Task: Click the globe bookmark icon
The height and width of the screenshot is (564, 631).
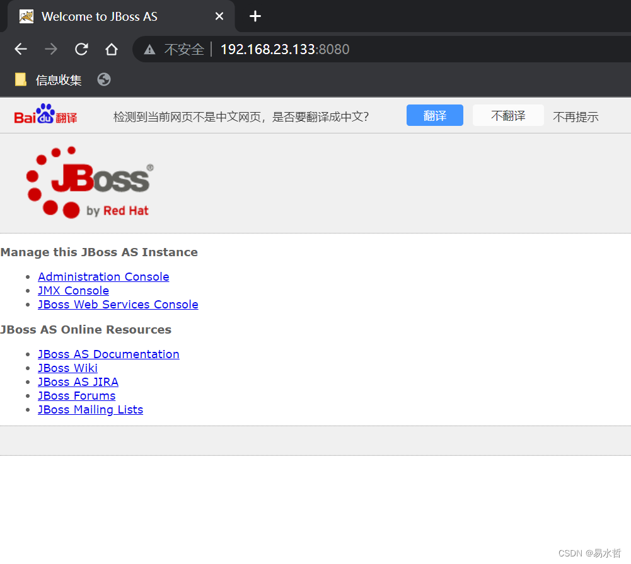Action: (104, 79)
